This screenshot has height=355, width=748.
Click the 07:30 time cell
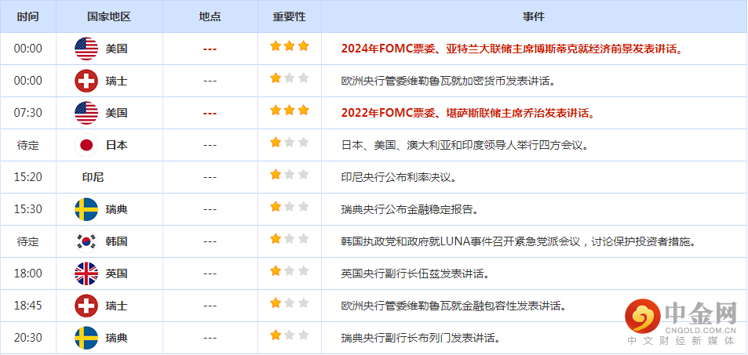click(x=28, y=113)
